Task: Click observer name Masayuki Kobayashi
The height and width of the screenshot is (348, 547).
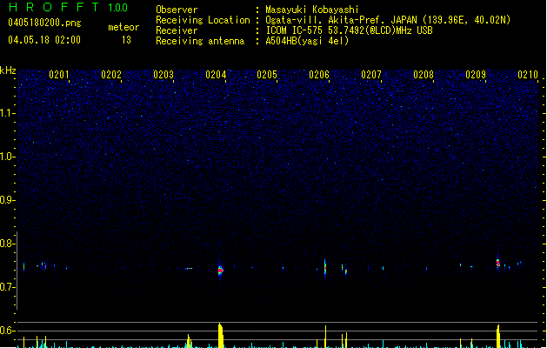Action: click(312, 10)
